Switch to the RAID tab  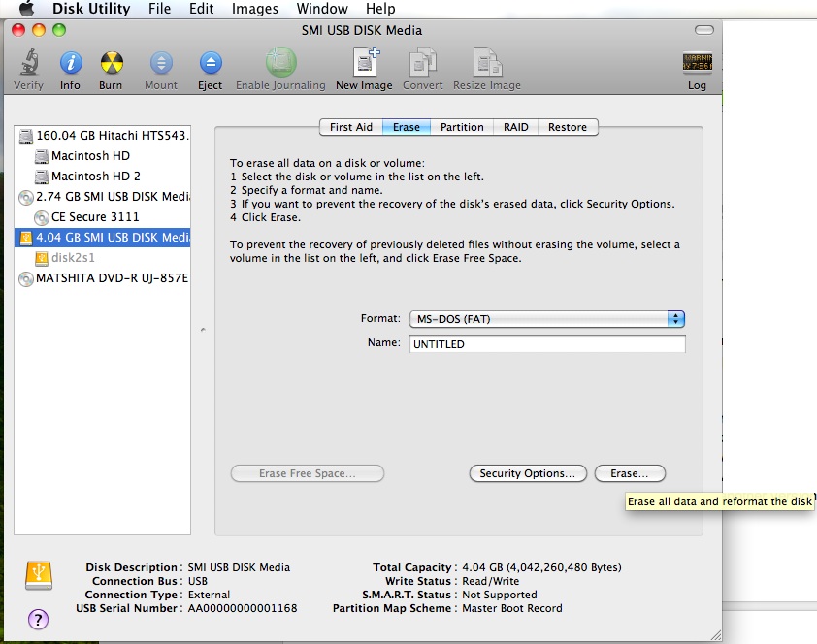pos(516,127)
